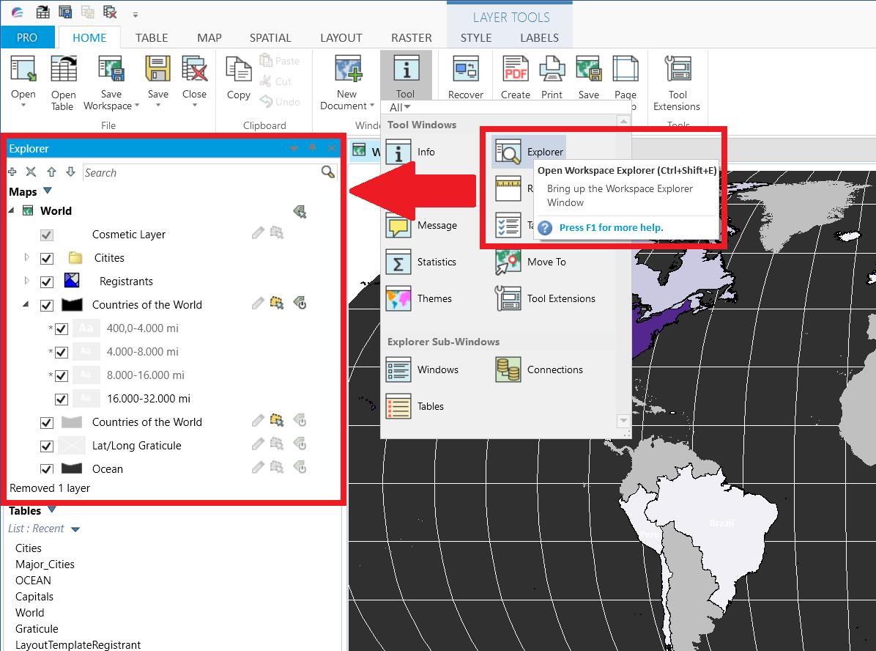Open the Statistics tool window
The height and width of the screenshot is (651, 876).
point(421,262)
